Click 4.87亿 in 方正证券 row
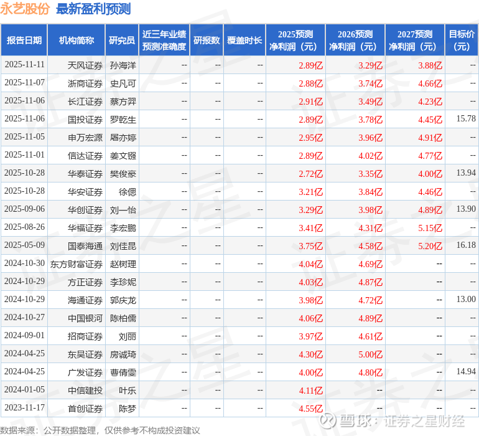479x436 pixels. click(370, 282)
